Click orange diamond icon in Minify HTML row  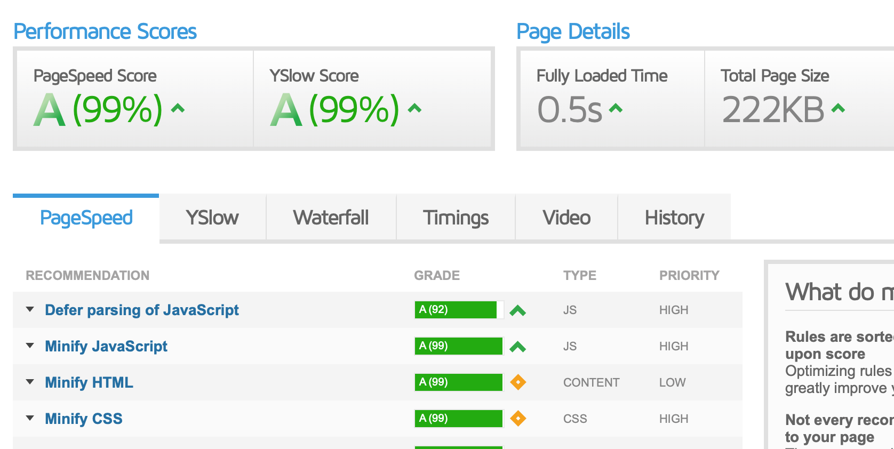pos(518,382)
